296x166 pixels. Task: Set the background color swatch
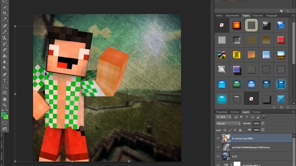(6, 118)
